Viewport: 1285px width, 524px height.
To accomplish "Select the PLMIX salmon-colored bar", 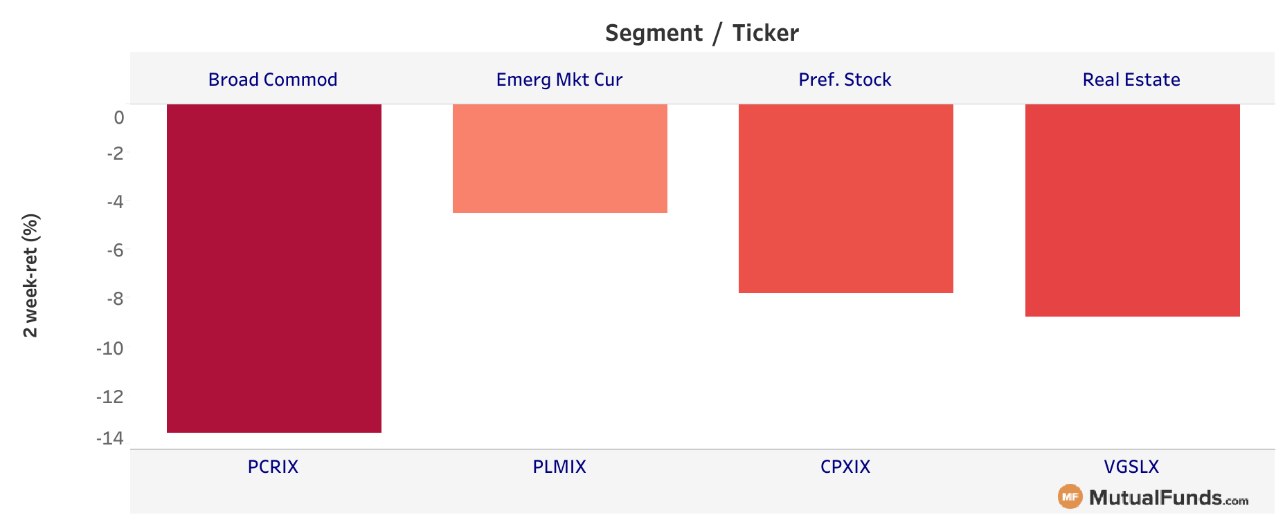I will (560, 158).
